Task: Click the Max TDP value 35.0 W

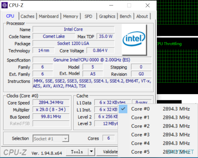Action: (106, 36)
